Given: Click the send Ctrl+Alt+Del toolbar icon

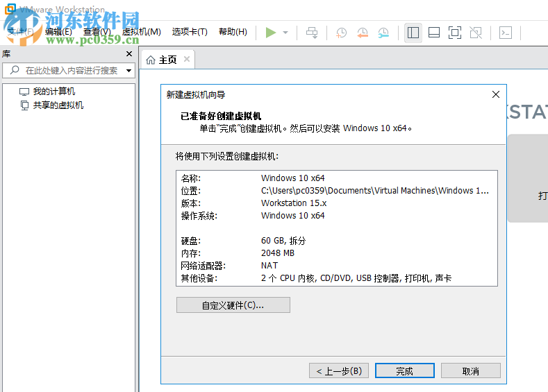Looking at the screenshot, I should pyautogui.click(x=312, y=33).
